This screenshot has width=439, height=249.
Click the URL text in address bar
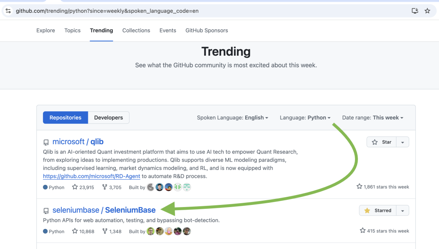pos(107,11)
